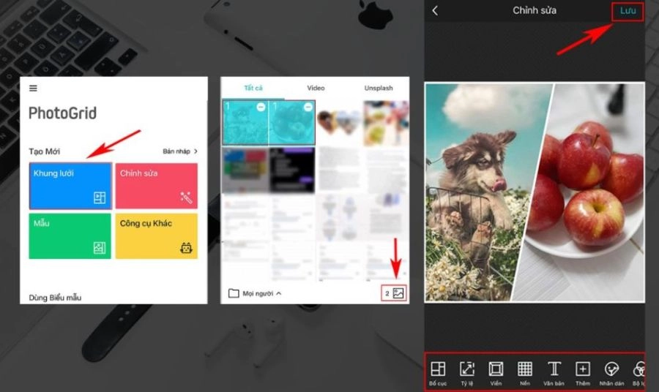Open the Bố cục layout tool
Screen dimensions: 659x392
tap(438, 373)
